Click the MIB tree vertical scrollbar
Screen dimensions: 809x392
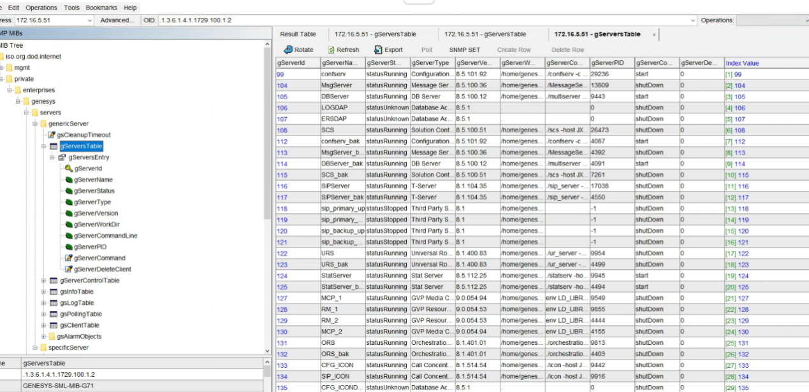pyautogui.click(x=268, y=191)
